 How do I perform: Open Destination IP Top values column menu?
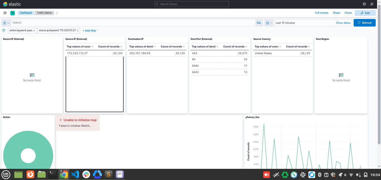[x=142, y=47]
